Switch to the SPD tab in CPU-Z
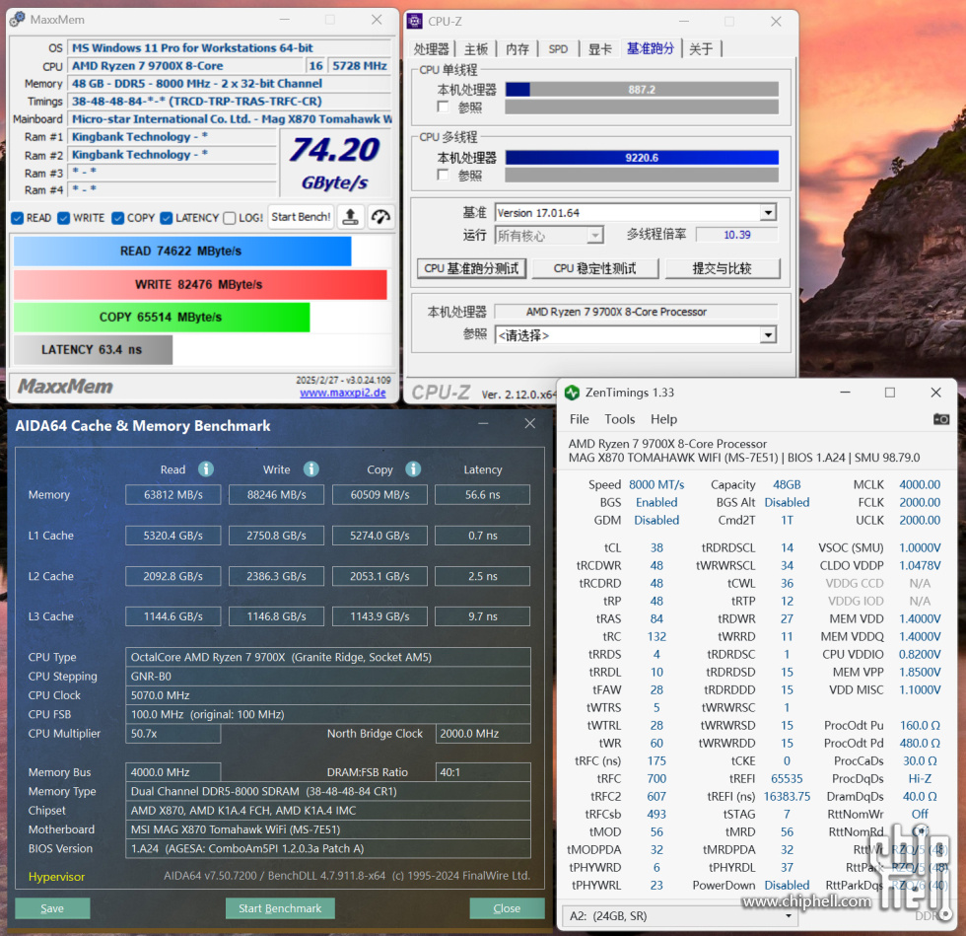 (558, 48)
